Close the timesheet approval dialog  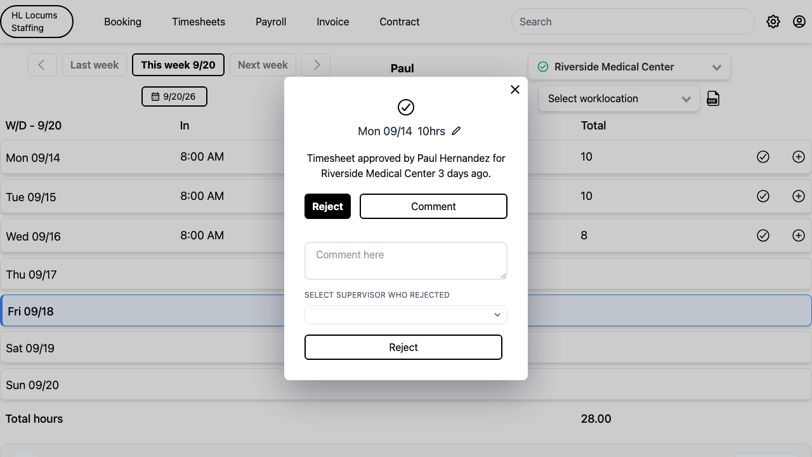point(515,89)
